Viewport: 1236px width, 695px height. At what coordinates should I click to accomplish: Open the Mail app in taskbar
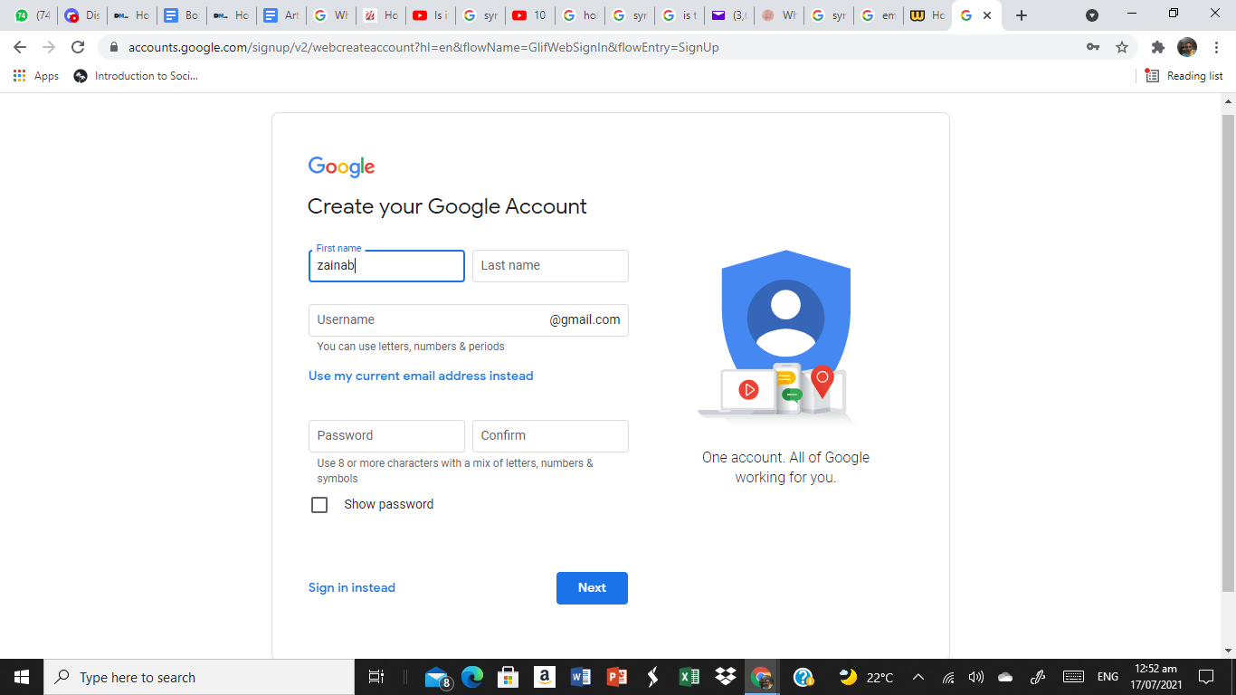(438, 677)
